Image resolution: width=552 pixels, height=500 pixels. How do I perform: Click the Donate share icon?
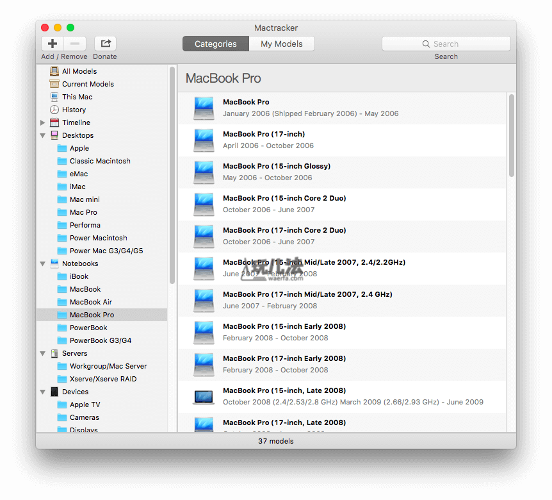coord(105,44)
